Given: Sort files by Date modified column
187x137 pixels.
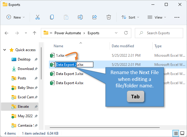Looking at the screenshot, I should point(123,46).
